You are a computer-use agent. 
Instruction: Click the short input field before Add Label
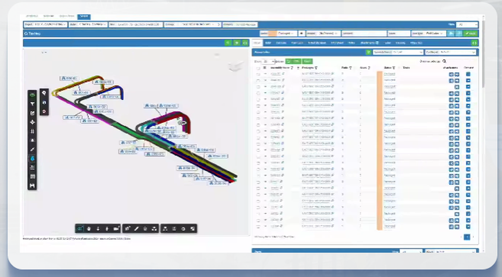(x=399, y=33)
